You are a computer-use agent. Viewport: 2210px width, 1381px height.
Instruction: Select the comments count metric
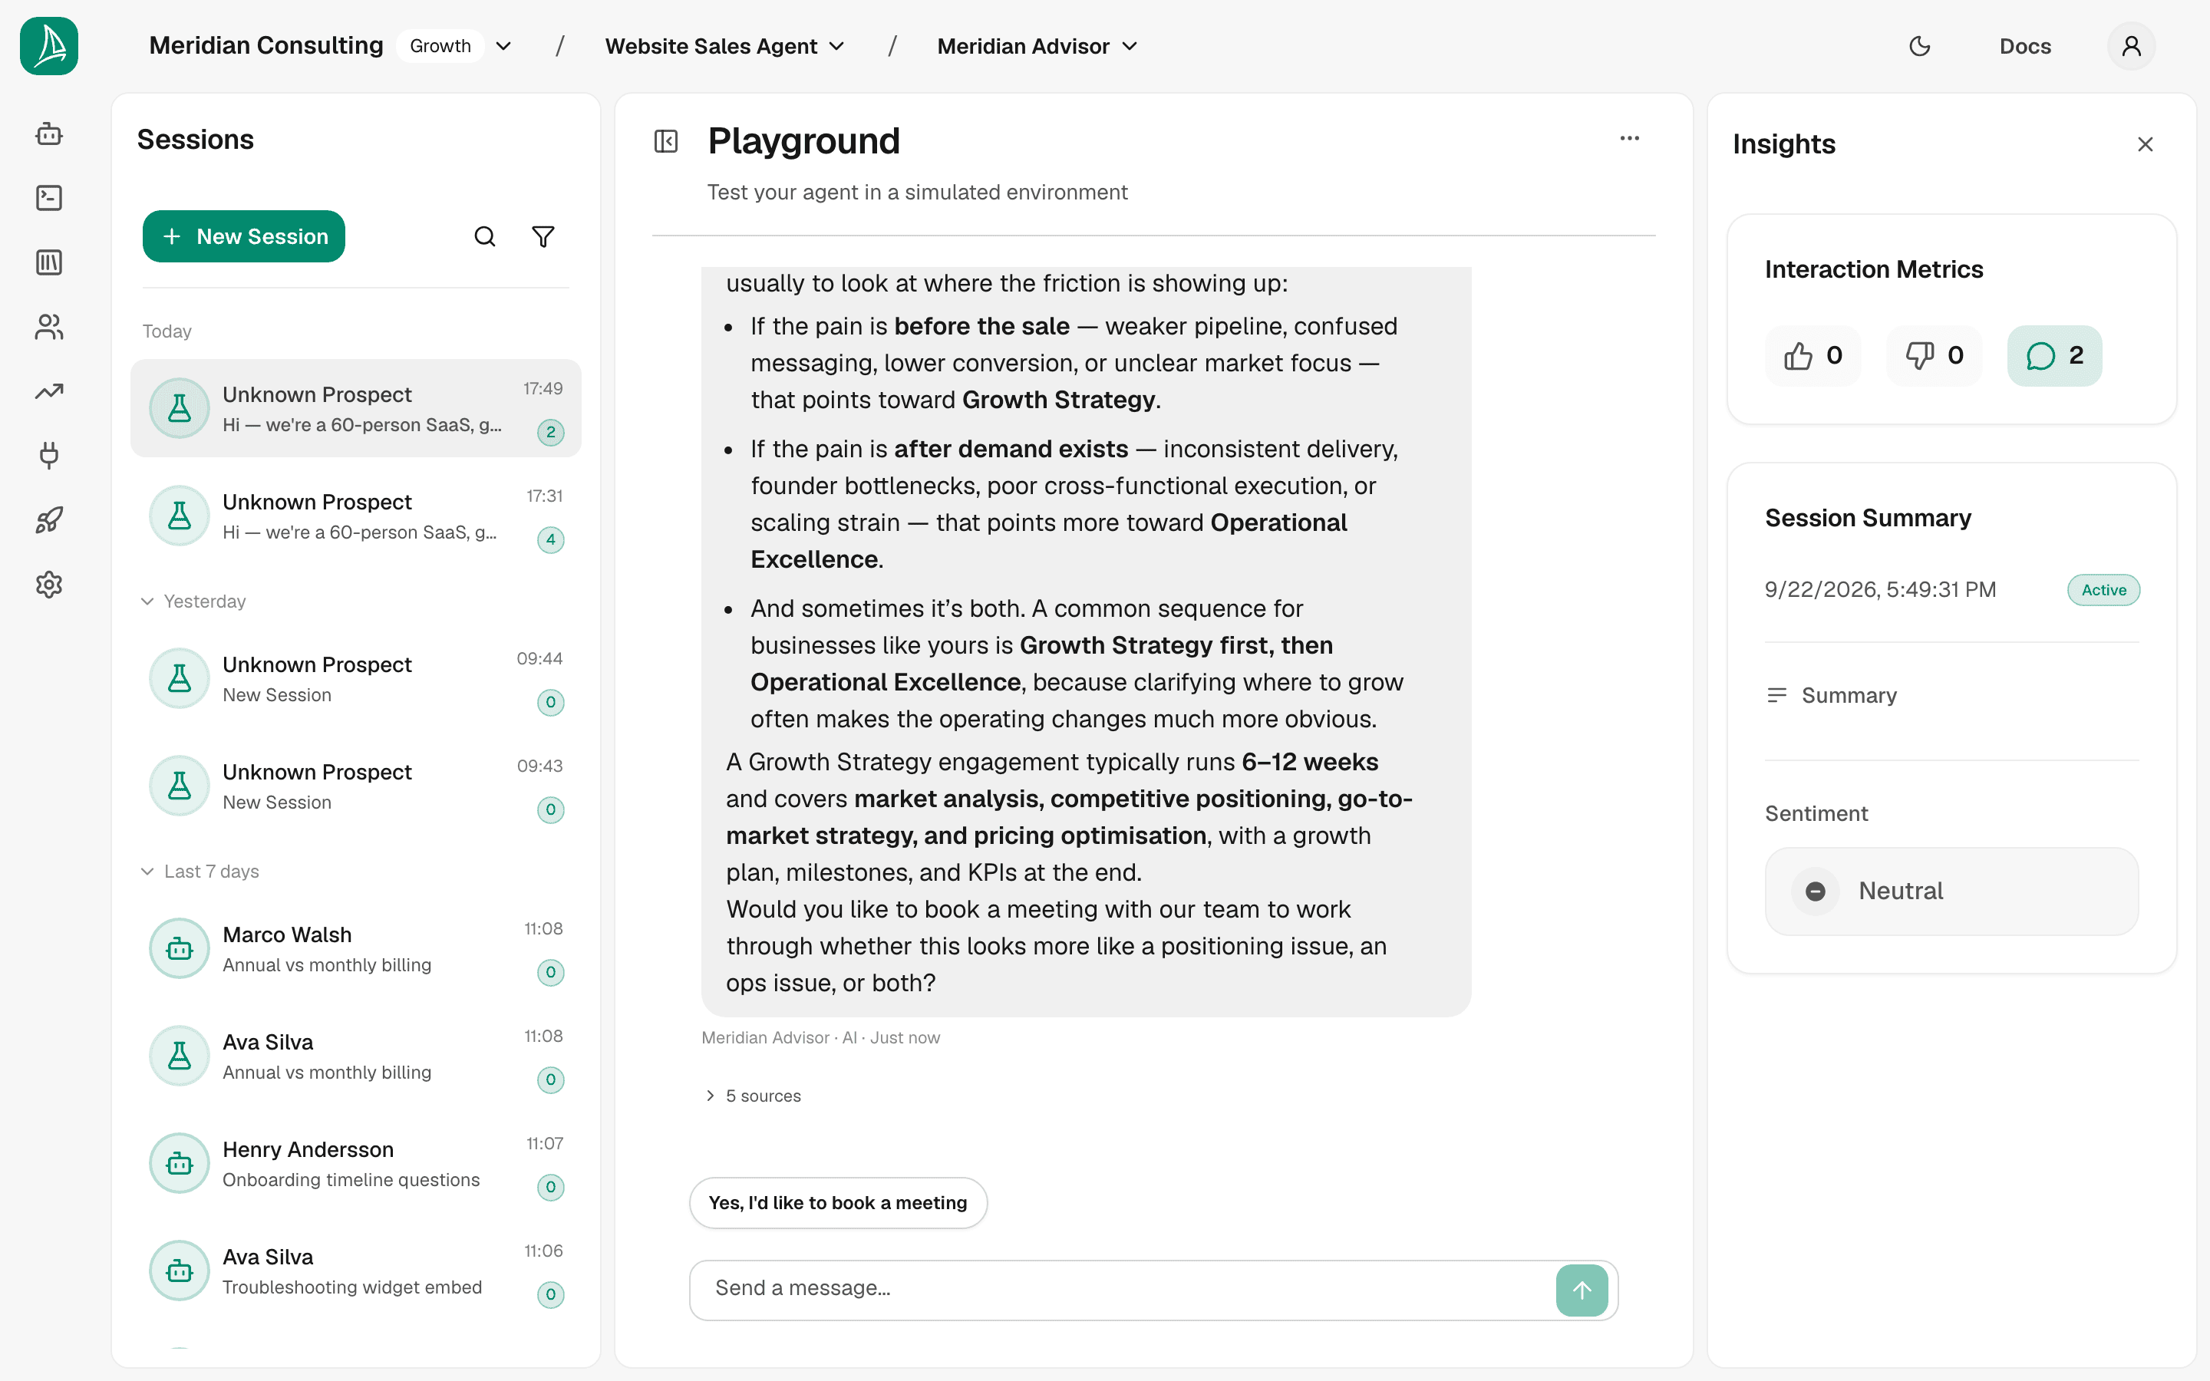tap(2055, 355)
